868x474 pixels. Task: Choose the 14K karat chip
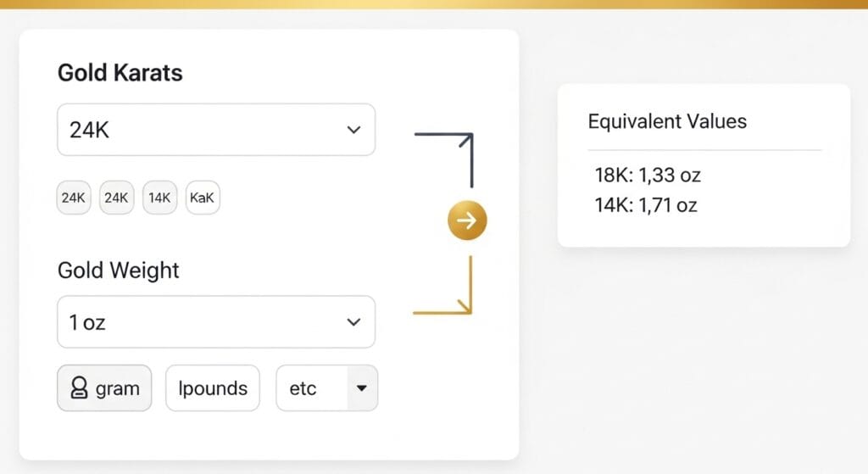[159, 198]
